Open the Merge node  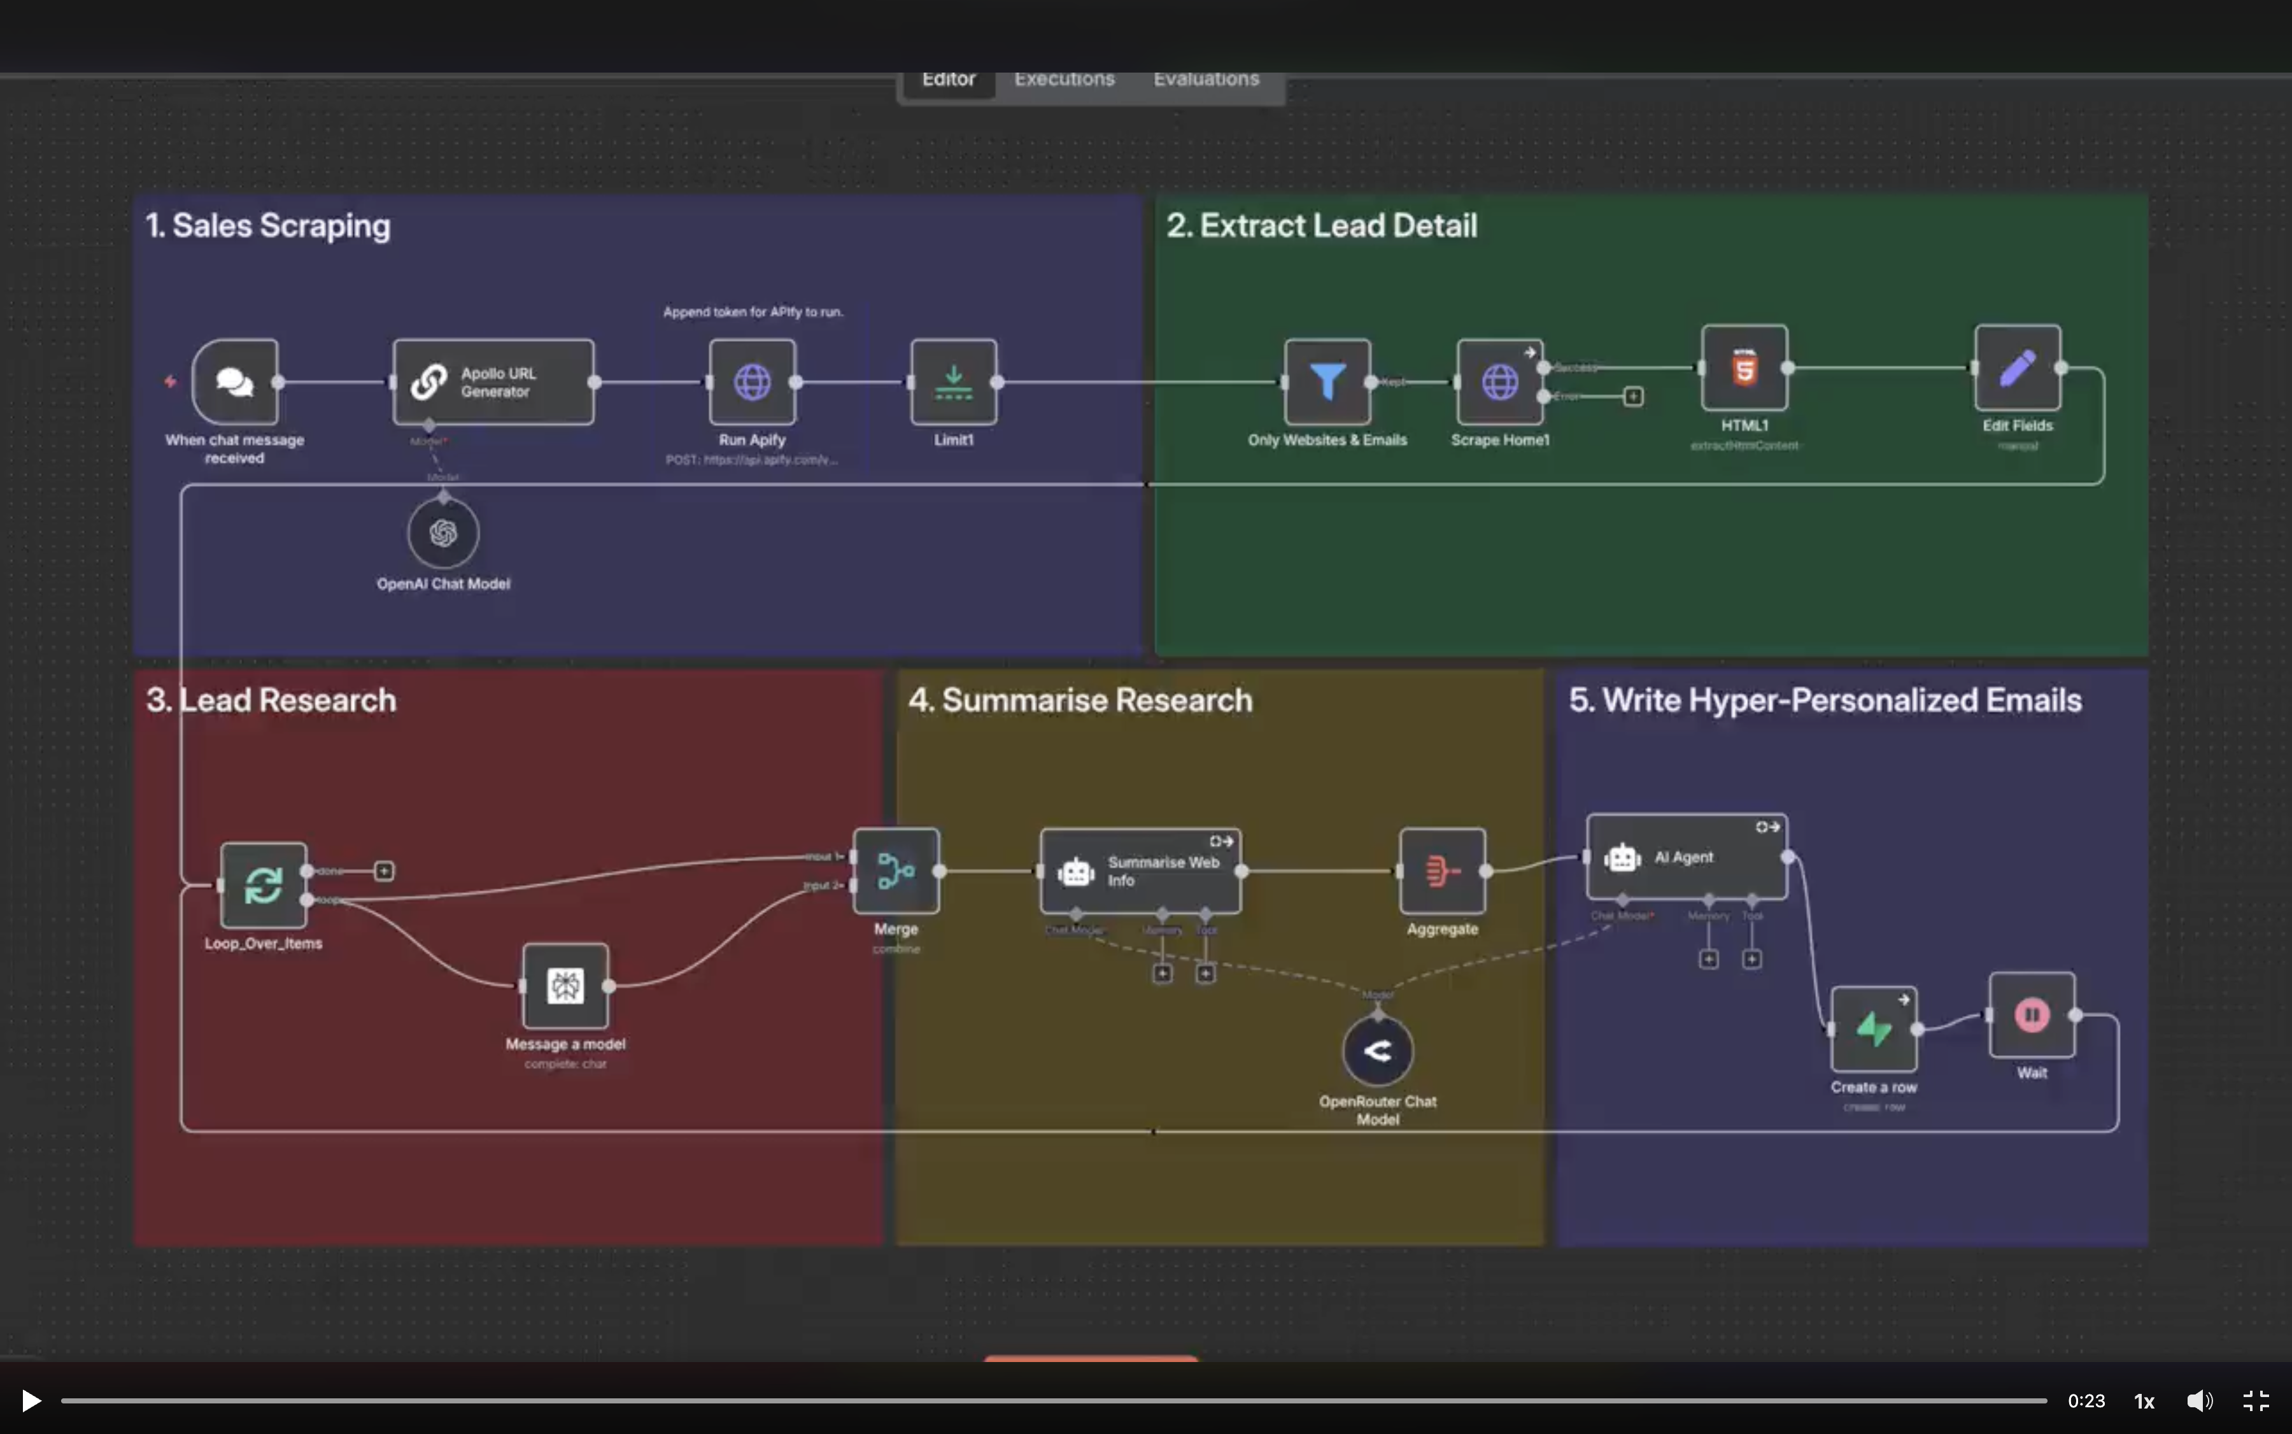[895, 870]
